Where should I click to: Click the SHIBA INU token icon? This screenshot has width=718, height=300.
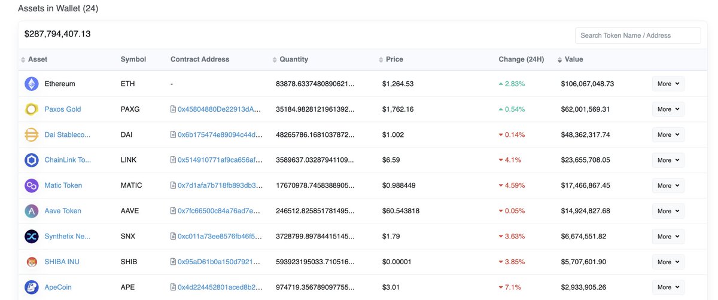(32, 262)
